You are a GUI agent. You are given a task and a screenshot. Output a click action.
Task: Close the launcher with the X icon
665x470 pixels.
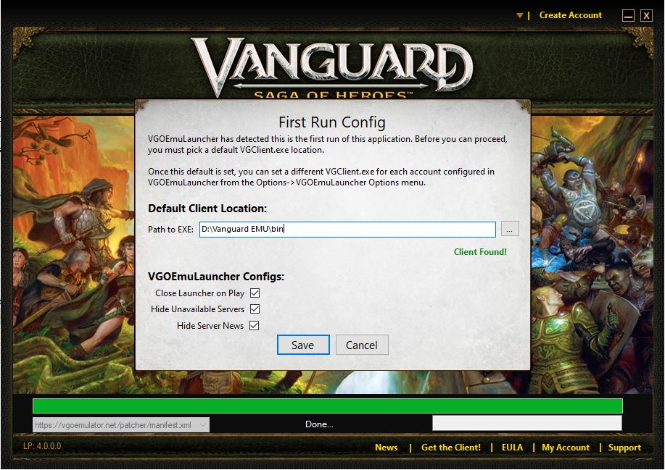pyautogui.click(x=646, y=16)
